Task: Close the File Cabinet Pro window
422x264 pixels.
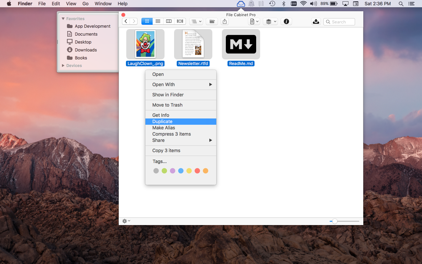Action: (123, 15)
